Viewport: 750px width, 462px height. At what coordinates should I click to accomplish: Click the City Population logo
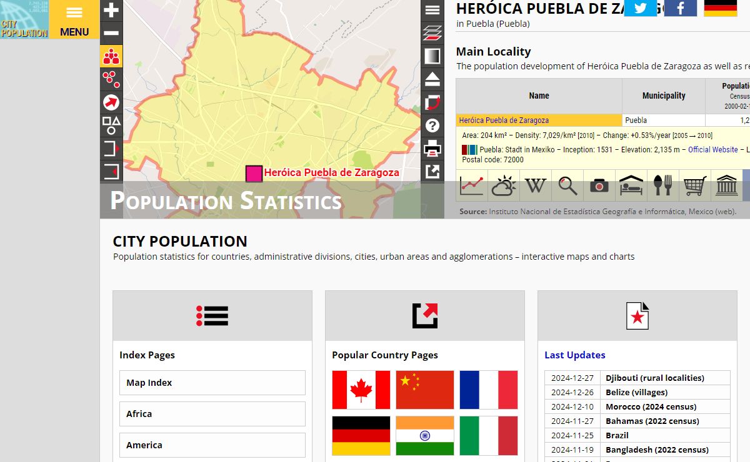click(x=24, y=19)
